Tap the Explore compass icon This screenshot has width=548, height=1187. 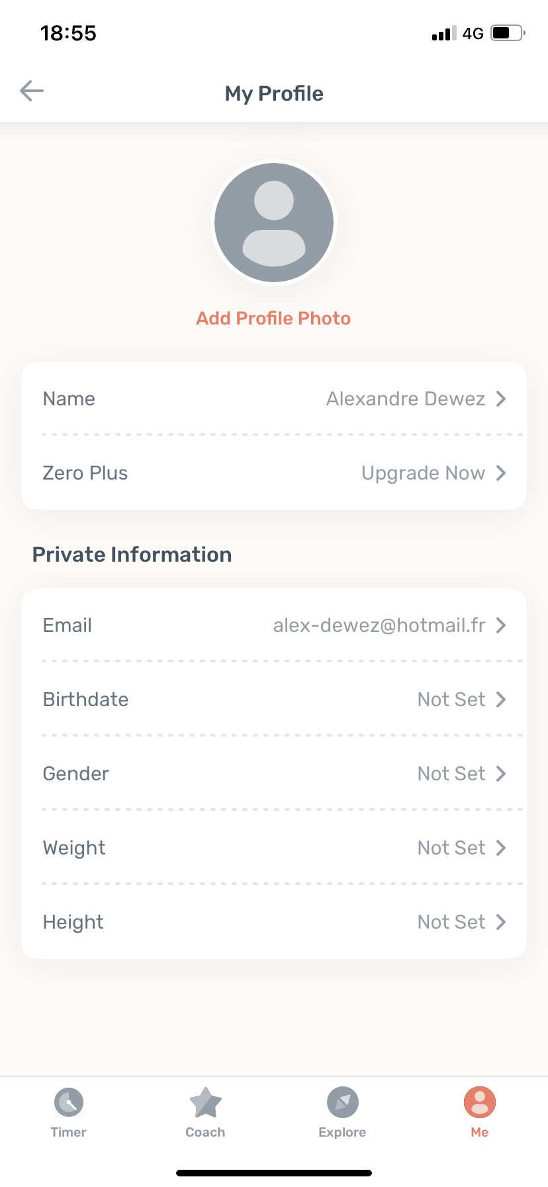point(342,1103)
